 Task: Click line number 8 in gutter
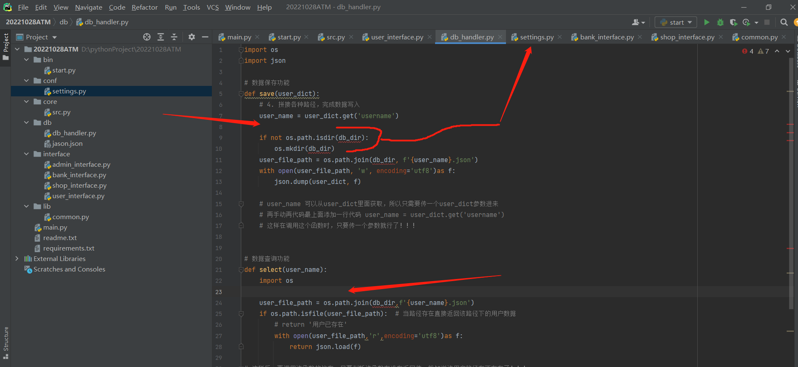point(221,127)
